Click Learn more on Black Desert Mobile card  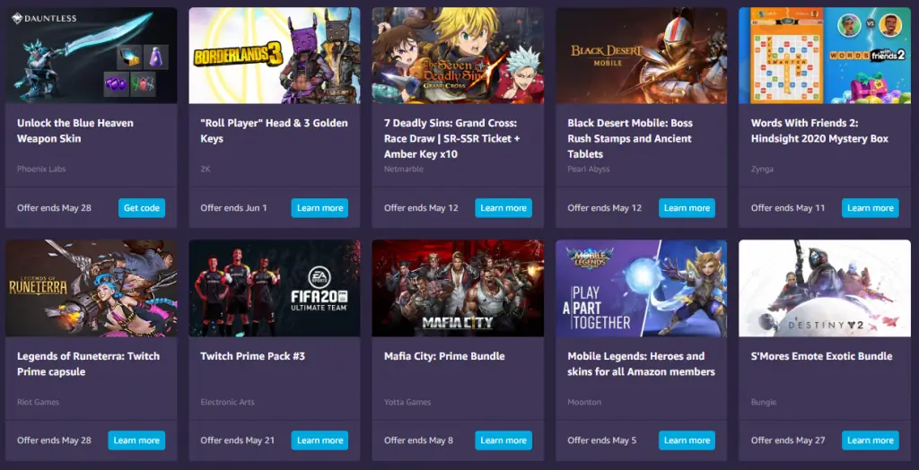point(687,208)
